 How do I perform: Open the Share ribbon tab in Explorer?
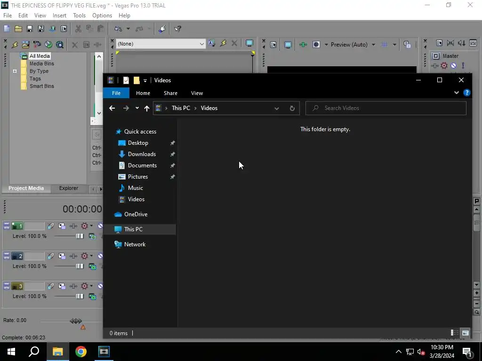coord(170,93)
